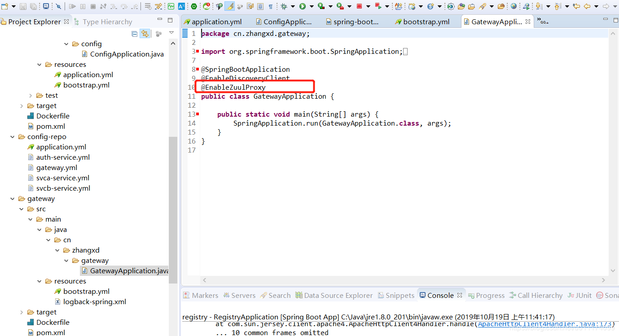This screenshot has height=336, width=619.
Task: Click the Next Annotation arrow icon
Action: tap(538, 6)
